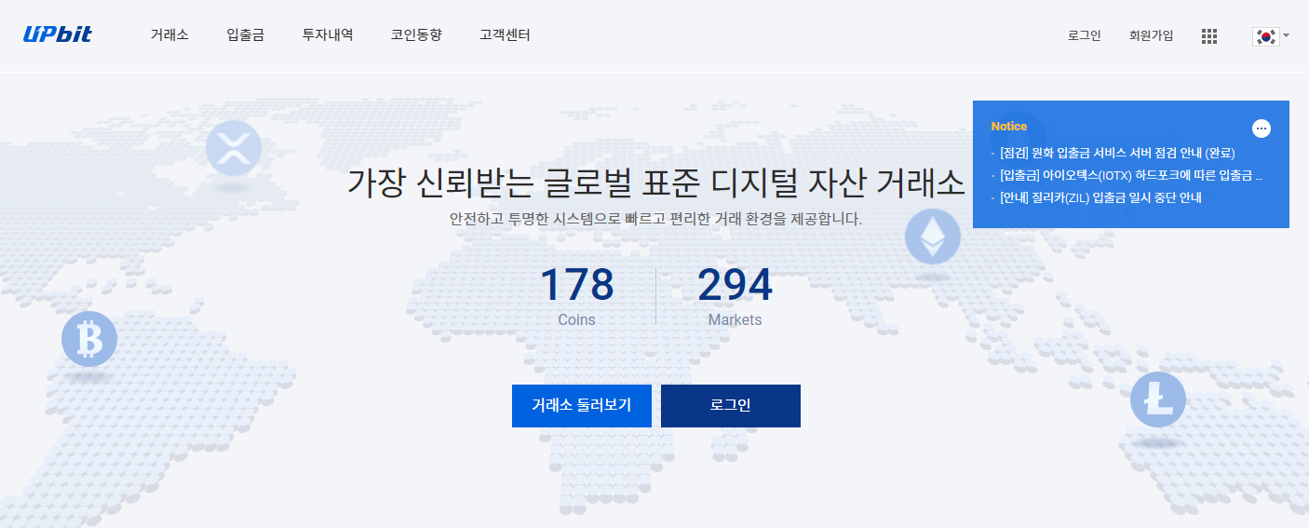Click the 거래소 둘러보기 button
The width and height of the screenshot is (1309, 528).
pyautogui.click(x=582, y=406)
